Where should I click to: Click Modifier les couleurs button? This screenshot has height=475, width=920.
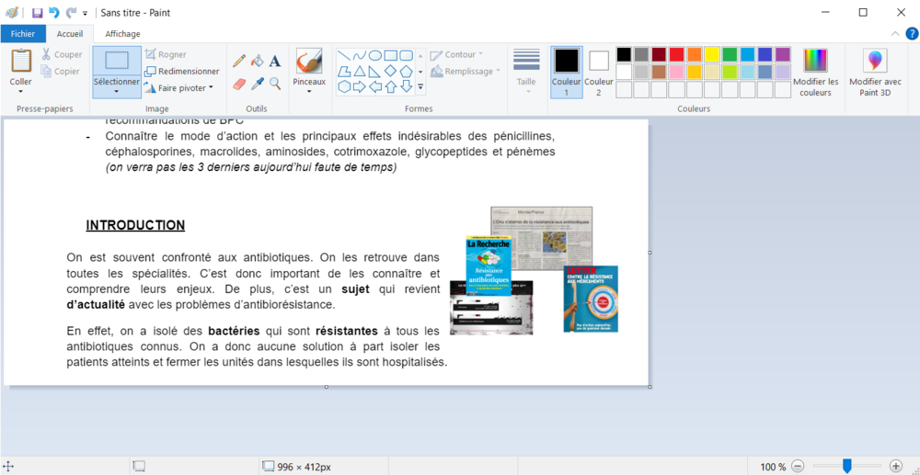(815, 72)
